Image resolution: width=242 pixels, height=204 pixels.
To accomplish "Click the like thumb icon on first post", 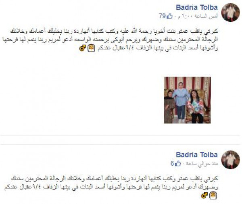I will (170, 16).
